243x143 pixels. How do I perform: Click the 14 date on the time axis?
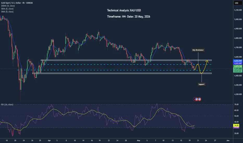(x=83, y=140)
